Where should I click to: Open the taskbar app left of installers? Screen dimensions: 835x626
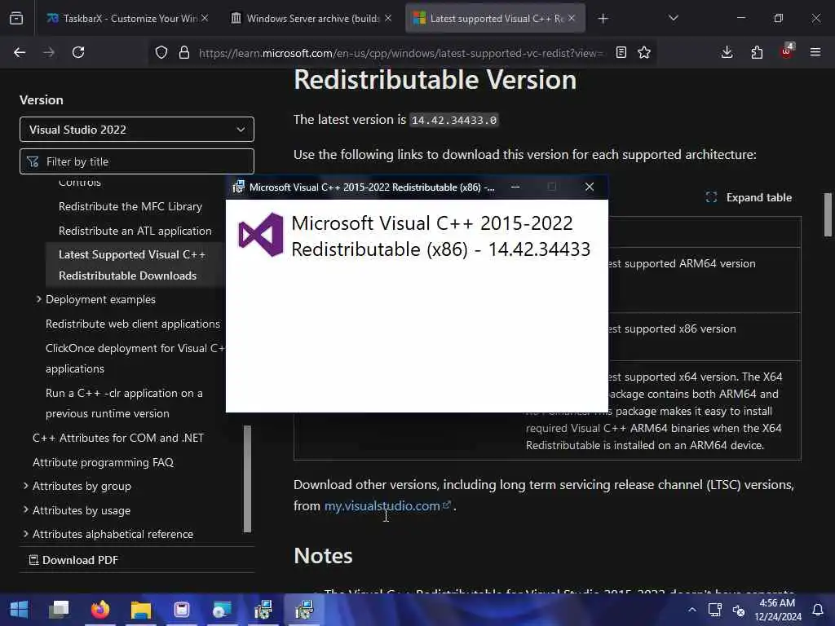coord(222,610)
